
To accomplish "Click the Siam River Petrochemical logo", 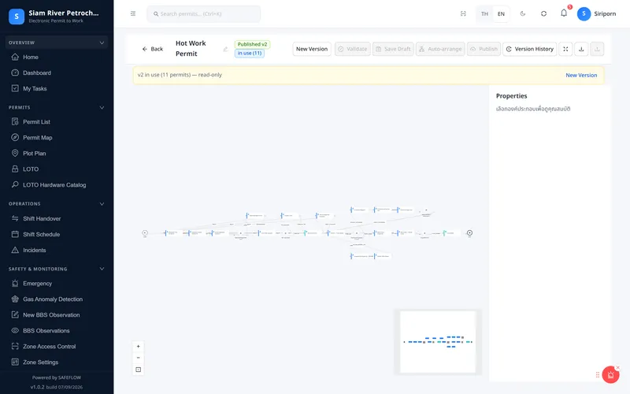I will coord(17,17).
